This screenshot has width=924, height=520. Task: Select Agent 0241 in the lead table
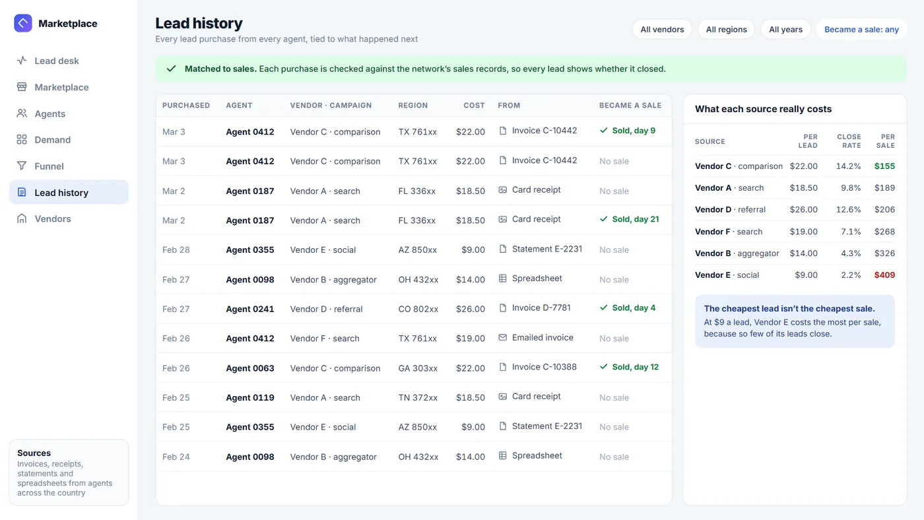point(250,309)
